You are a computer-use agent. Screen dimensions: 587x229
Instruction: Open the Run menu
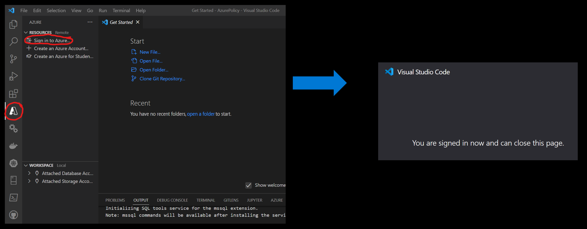tap(103, 10)
